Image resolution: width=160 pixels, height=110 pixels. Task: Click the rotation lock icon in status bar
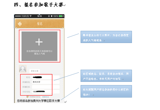[49, 16]
